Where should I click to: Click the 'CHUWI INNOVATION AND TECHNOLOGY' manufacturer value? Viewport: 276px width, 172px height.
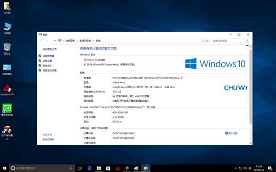click(148, 78)
